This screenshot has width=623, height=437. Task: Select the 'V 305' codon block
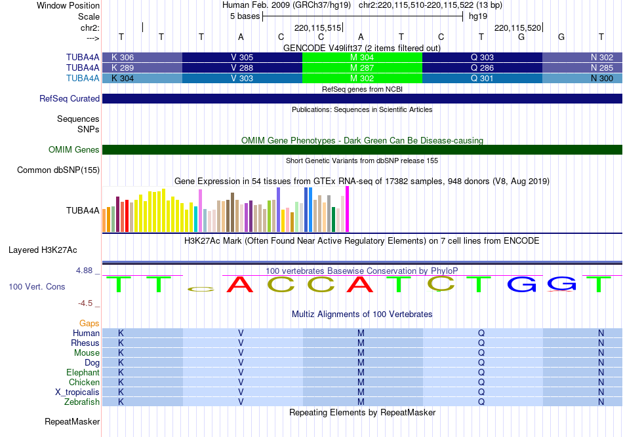click(x=242, y=57)
